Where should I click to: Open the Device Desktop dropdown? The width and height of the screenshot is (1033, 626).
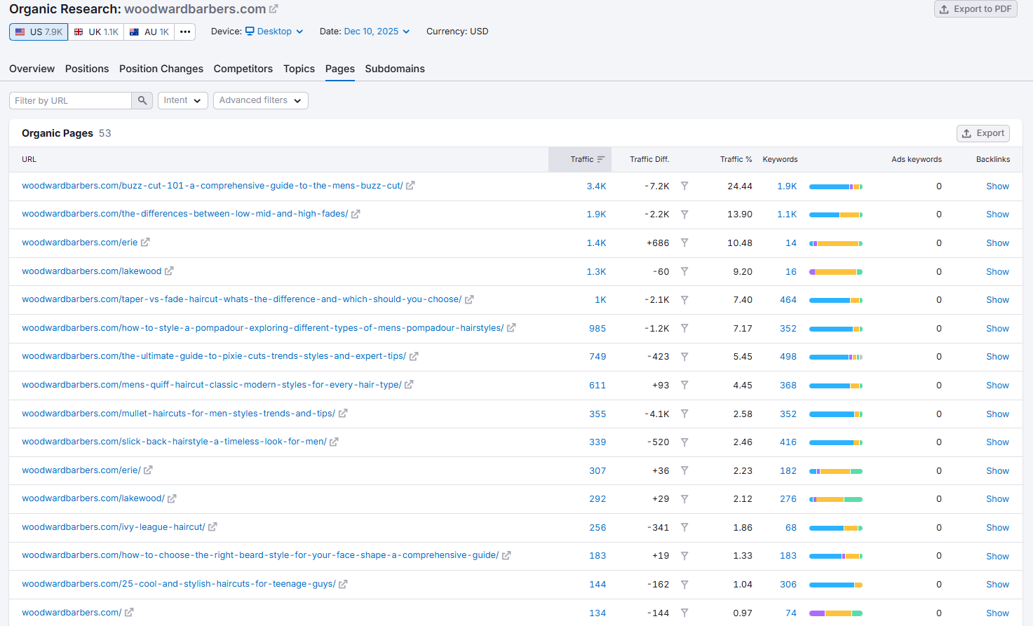(x=274, y=31)
